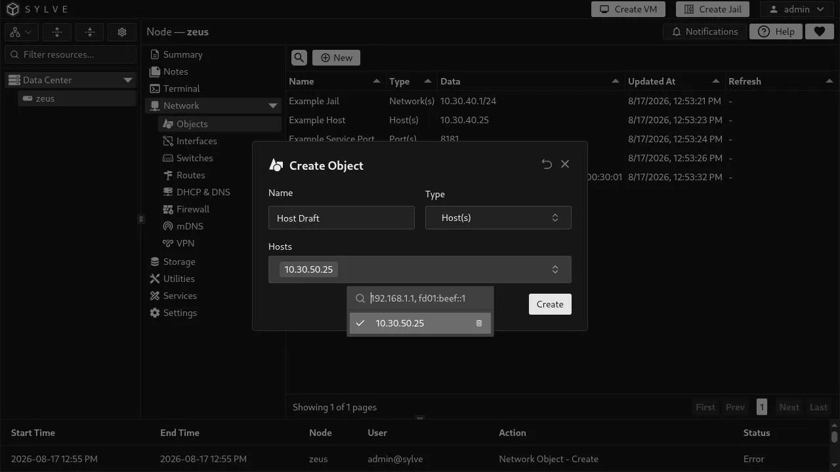Viewport: 840px width, 472px height.
Task: Collapse the Network section
Action: (x=273, y=106)
